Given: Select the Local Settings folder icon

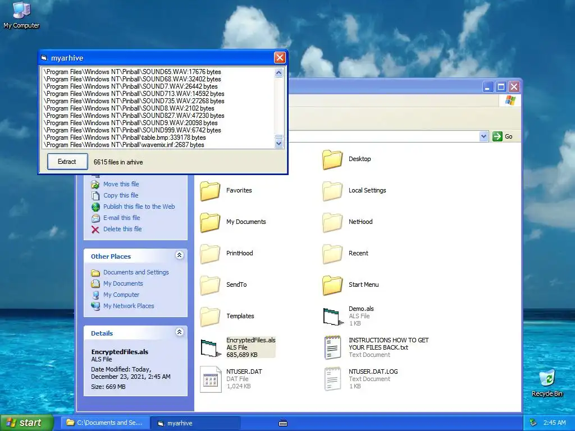Looking at the screenshot, I should (332, 191).
